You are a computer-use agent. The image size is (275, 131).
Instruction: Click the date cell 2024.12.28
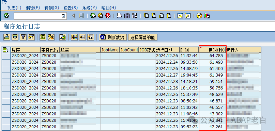(167, 82)
